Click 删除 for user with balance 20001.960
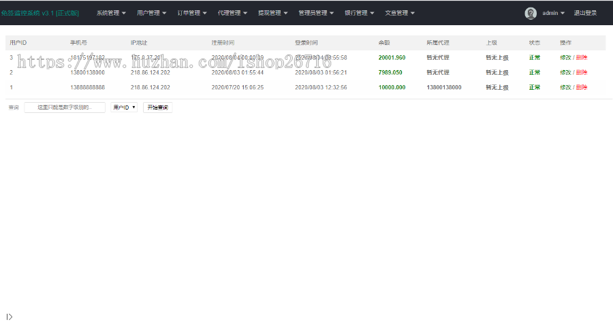The height and width of the screenshot is (326, 613). pyautogui.click(x=582, y=57)
